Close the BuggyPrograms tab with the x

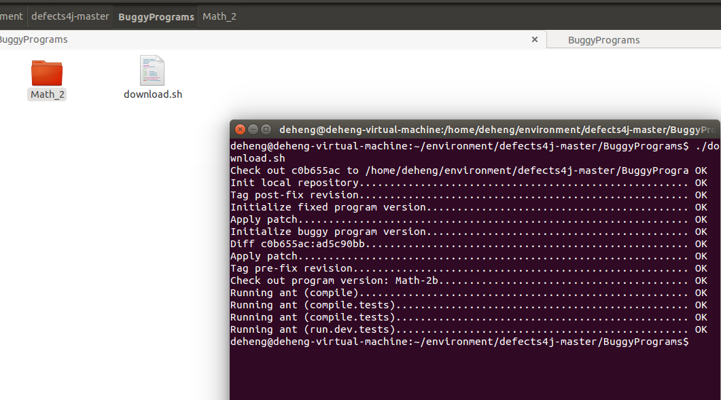click(x=534, y=39)
